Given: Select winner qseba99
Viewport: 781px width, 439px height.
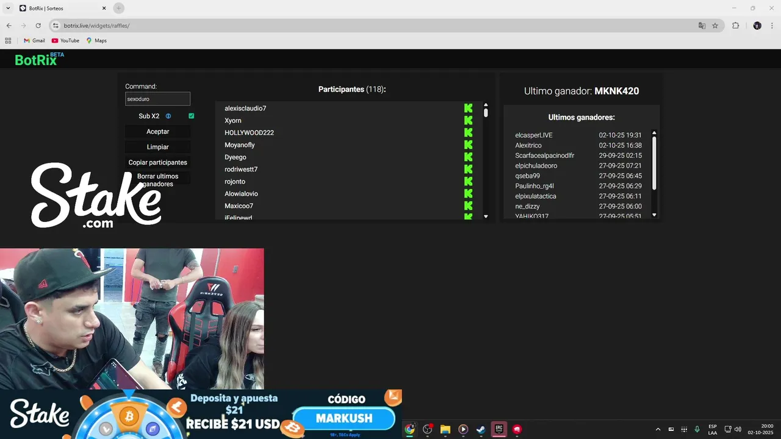Looking at the screenshot, I should (527, 176).
